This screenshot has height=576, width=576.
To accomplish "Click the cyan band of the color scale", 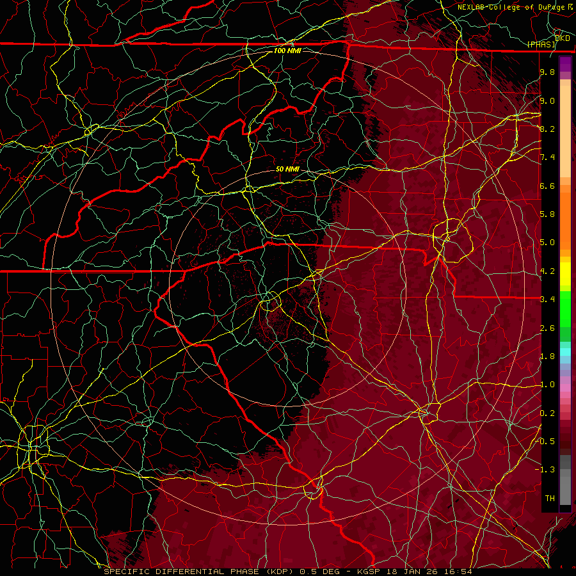I will (x=565, y=352).
